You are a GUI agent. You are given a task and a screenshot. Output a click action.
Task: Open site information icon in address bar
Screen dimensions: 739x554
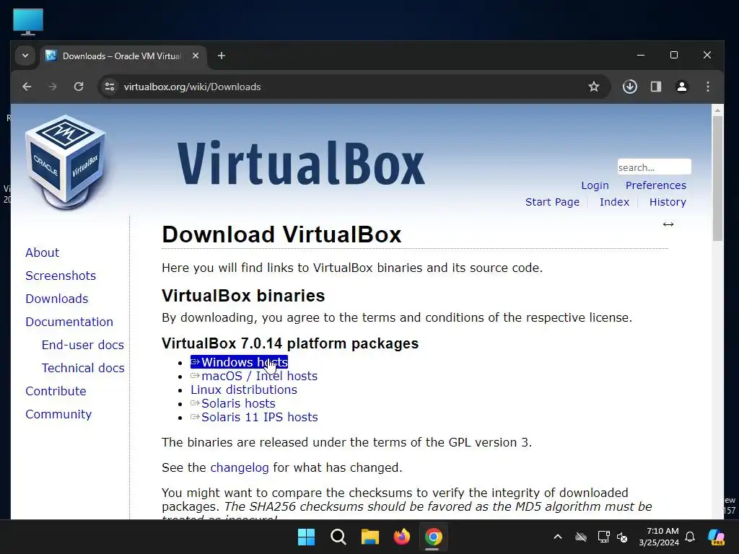pos(110,87)
